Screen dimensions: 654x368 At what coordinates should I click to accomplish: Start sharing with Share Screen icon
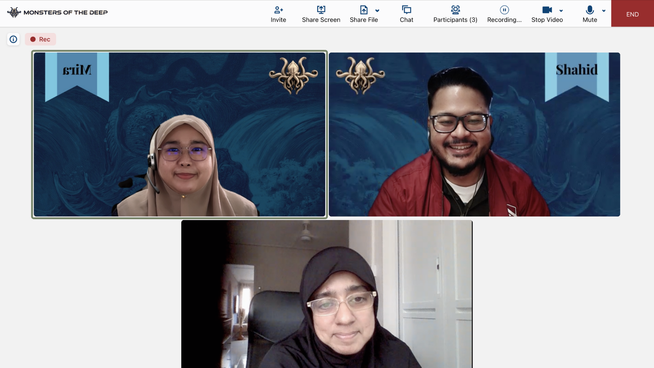click(x=321, y=10)
